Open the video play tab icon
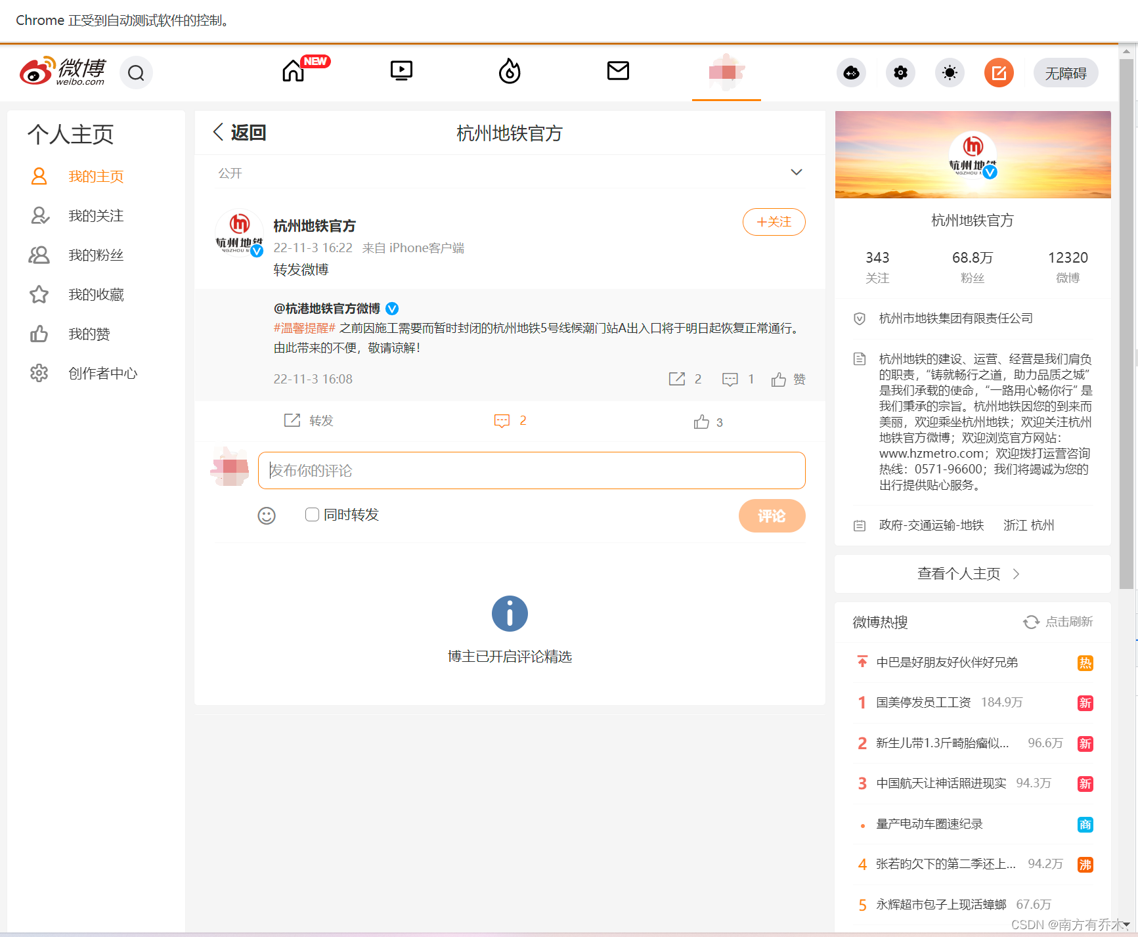The height and width of the screenshot is (937, 1138). tap(401, 70)
